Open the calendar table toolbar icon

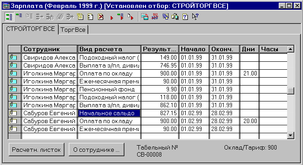coord(145,17)
